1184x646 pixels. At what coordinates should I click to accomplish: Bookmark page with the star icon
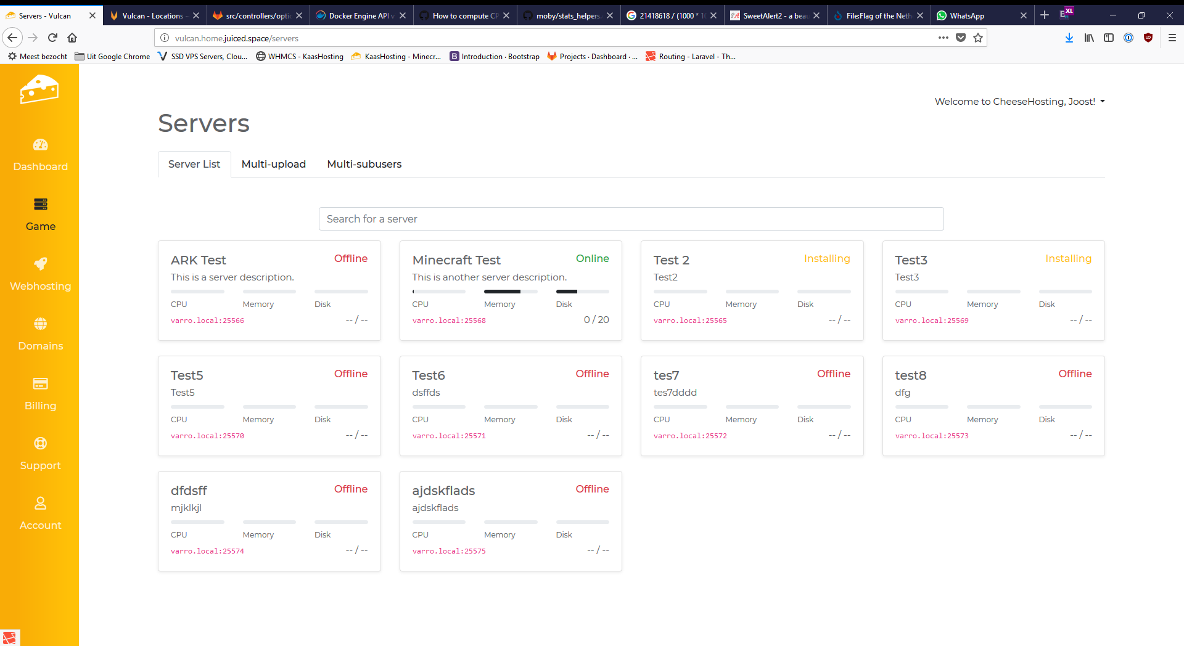978,38
